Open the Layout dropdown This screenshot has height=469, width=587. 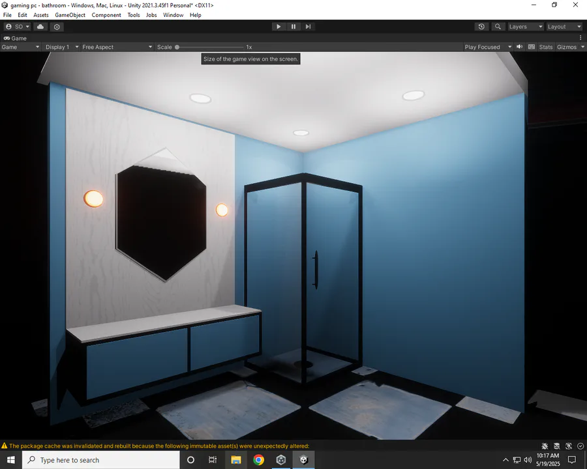pos(564,27)
